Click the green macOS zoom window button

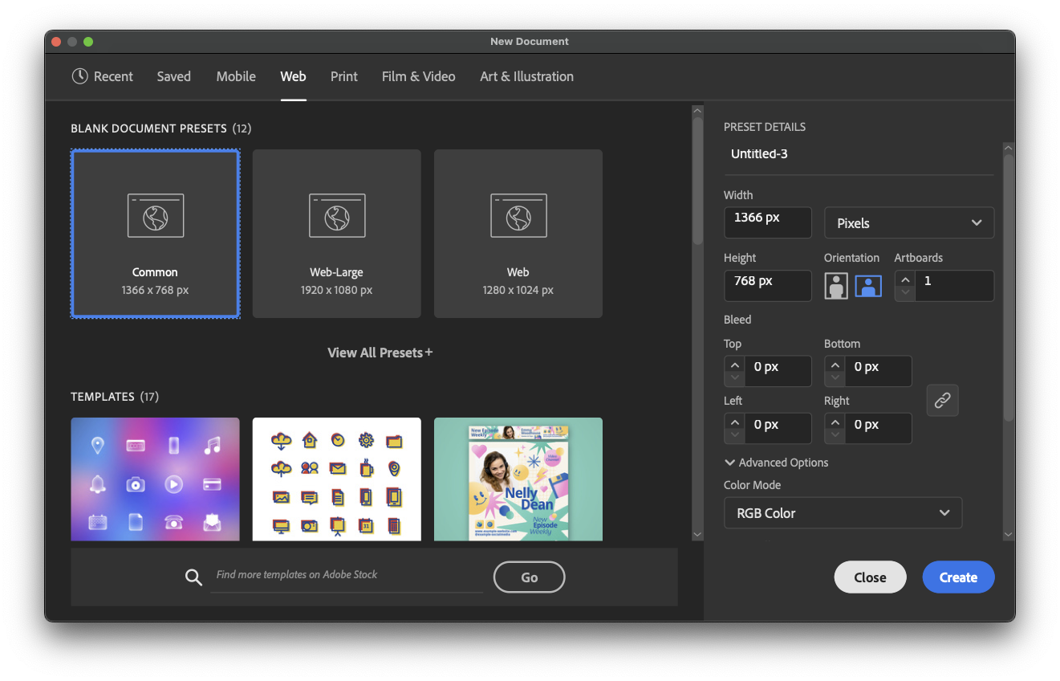click(88, 42)
